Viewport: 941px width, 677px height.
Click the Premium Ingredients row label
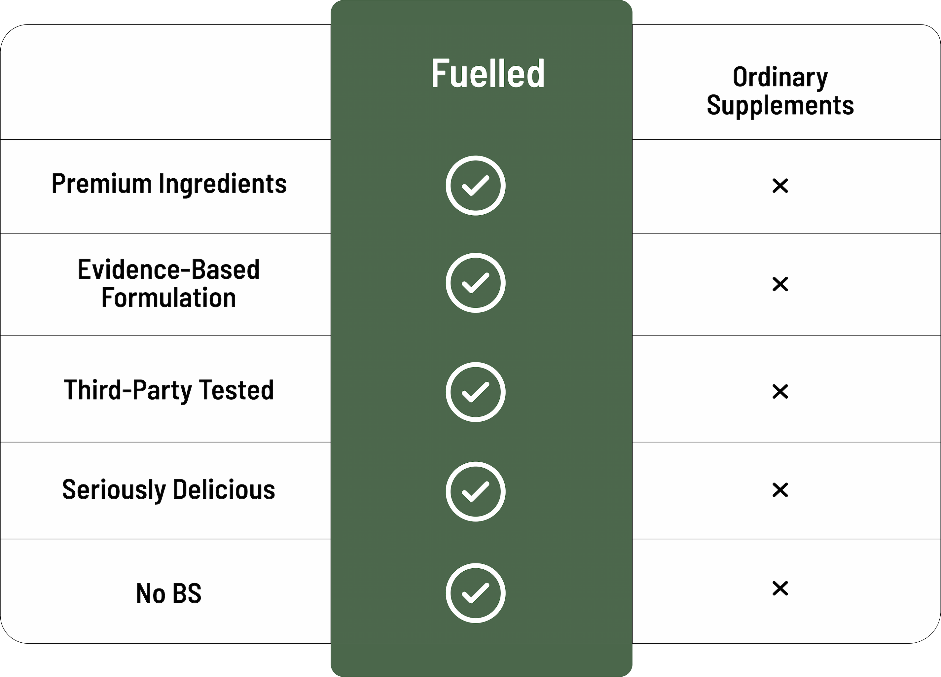click(x=169, y=183)
